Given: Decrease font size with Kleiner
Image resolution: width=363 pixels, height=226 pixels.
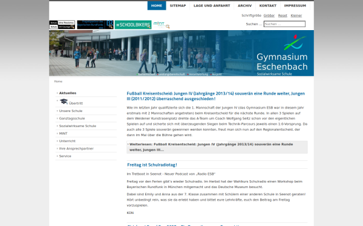Looking at the screenshot, I should (x=296, y=16).
